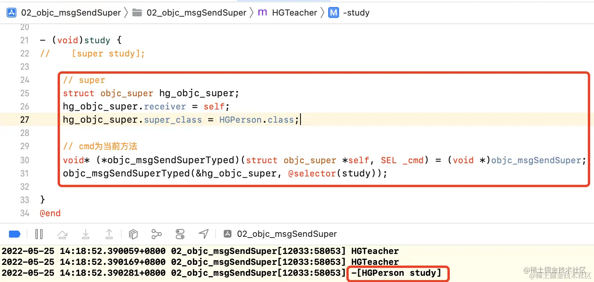Image resolution: width=594 pixels, height=282 pixels.
Task: Click the // cmd为当前方法 comment
Action: click(100, 147)
